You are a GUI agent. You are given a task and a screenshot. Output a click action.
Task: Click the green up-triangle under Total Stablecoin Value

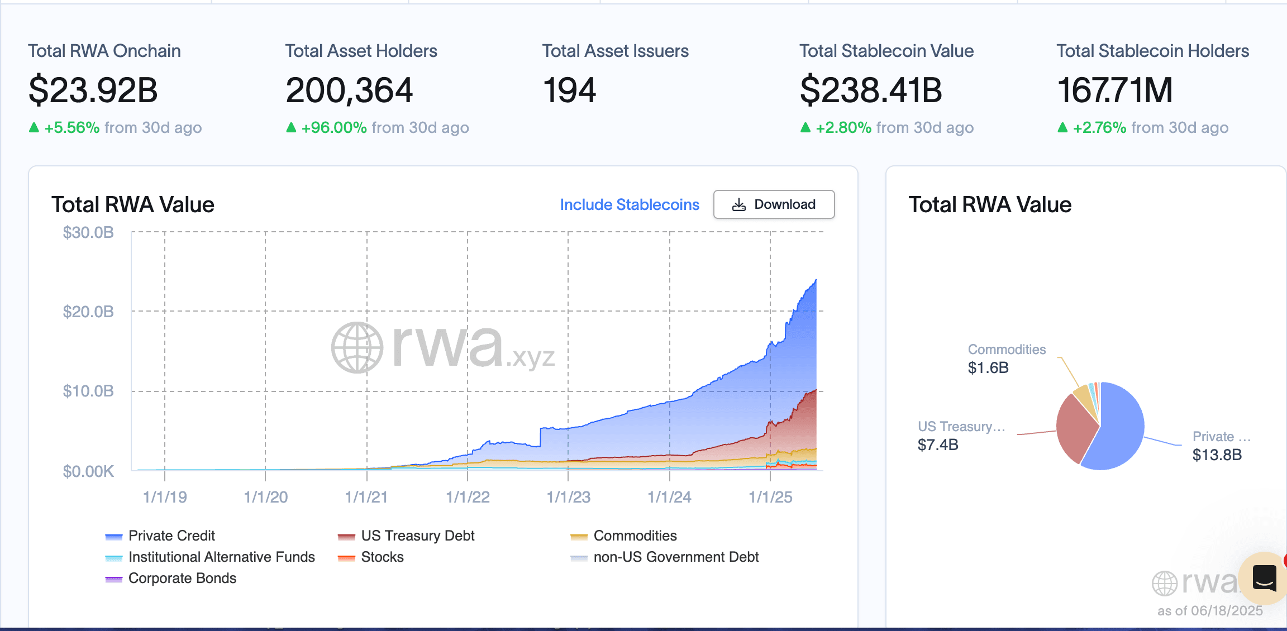click(x=805, y=128)
